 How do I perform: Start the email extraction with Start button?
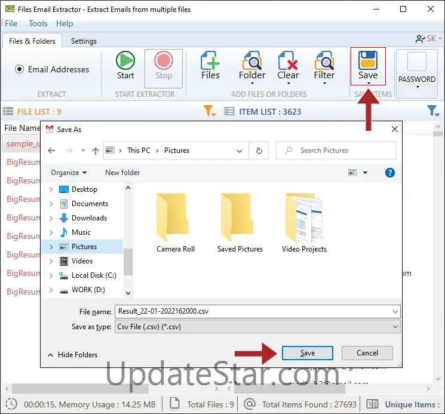(x=125, y=66)
